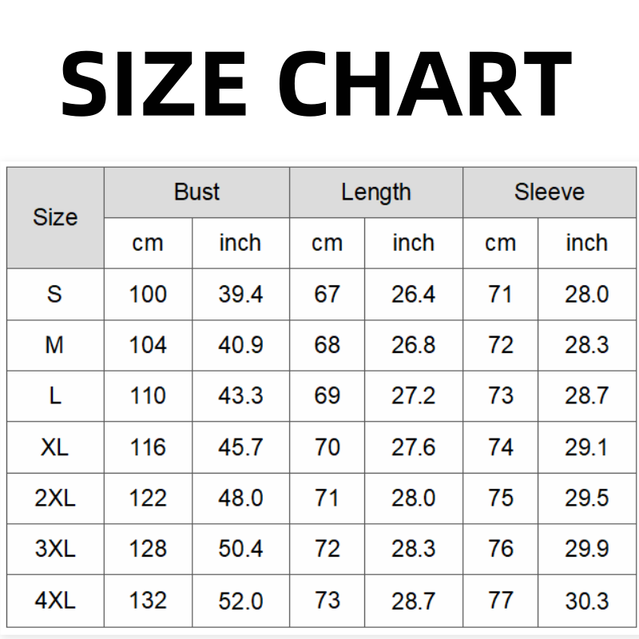Select the M size row label
Screen dimensions: 639x639
(x=54, y=345)
